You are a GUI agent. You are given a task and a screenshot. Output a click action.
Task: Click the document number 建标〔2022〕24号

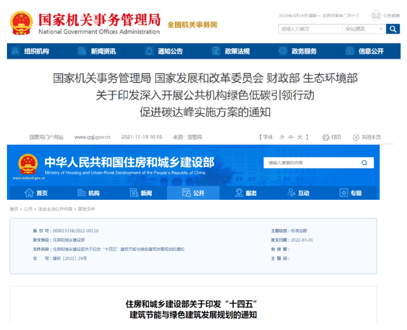click(x=70, y=259)
